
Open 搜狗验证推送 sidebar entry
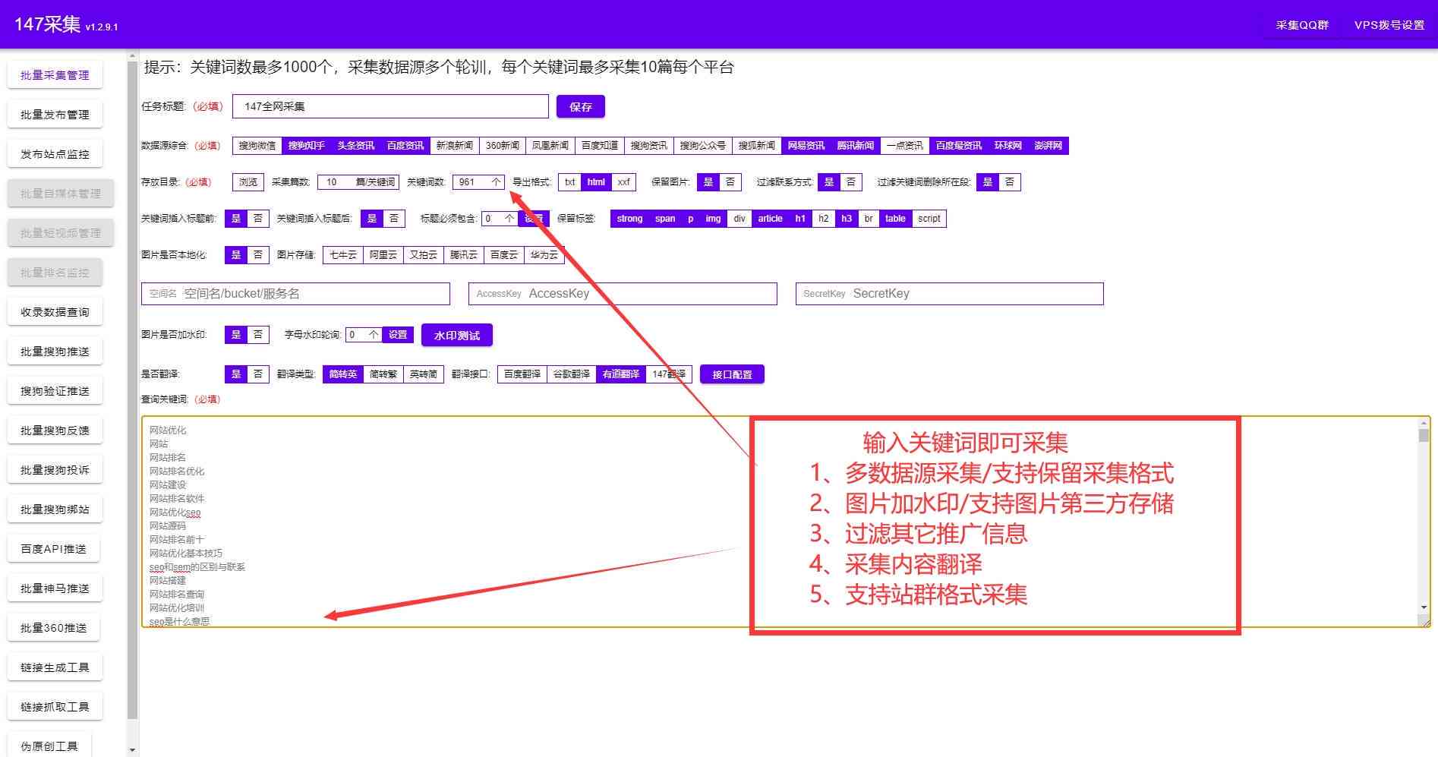55,391
